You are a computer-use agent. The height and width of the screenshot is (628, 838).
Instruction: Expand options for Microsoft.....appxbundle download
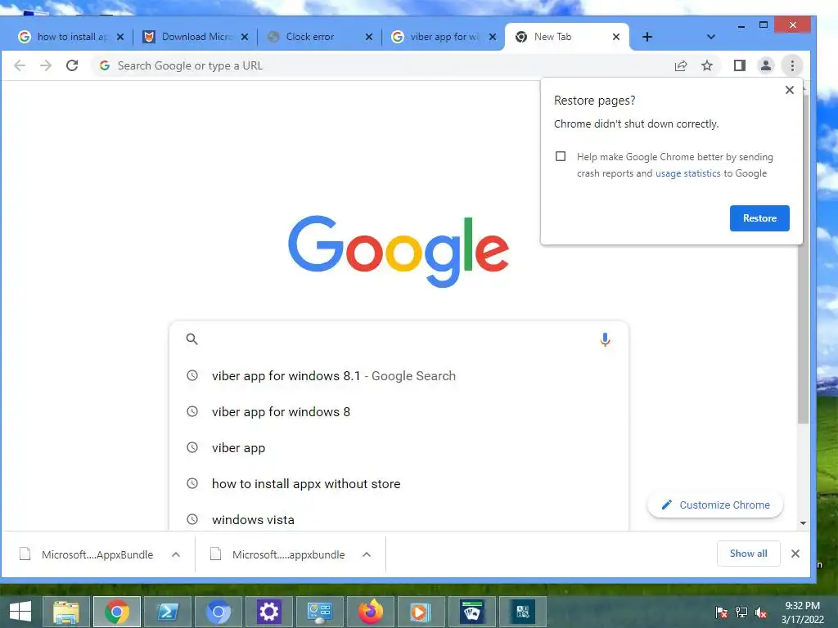pyautogui.click(x=367, y=554)
